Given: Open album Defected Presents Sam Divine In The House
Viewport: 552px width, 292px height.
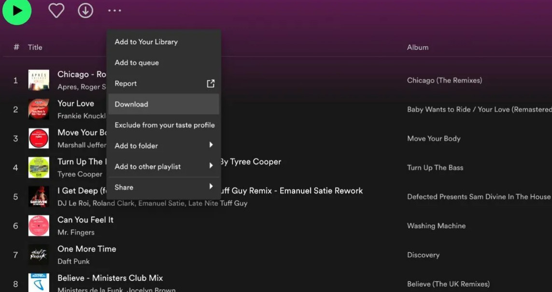Looking at the screenshot, I should (479, 196).
